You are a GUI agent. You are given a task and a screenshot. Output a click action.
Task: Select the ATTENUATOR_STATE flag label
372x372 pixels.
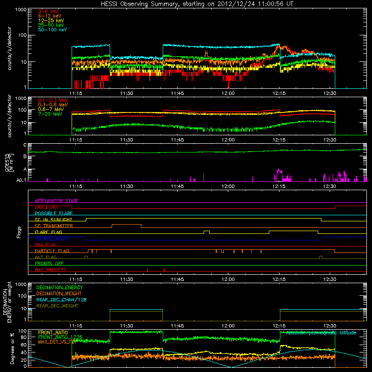point(56,201)
